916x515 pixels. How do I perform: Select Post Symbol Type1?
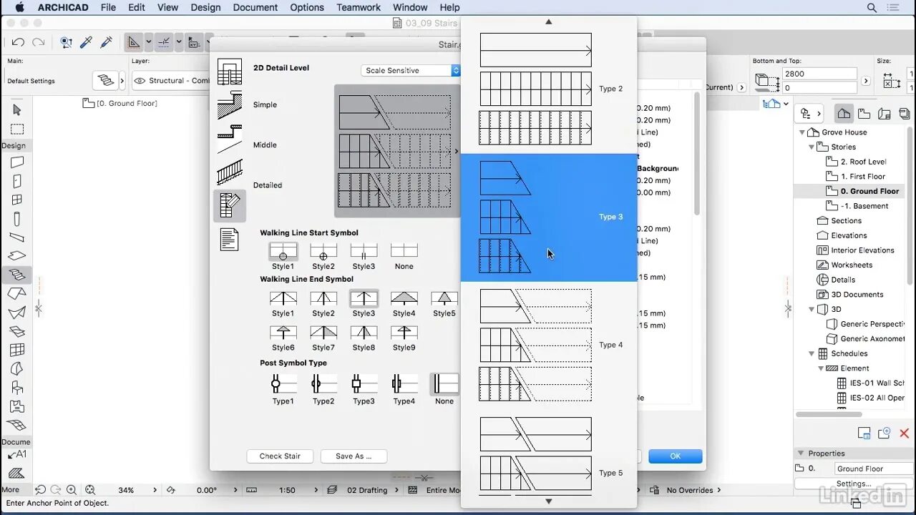coord(283,390)
